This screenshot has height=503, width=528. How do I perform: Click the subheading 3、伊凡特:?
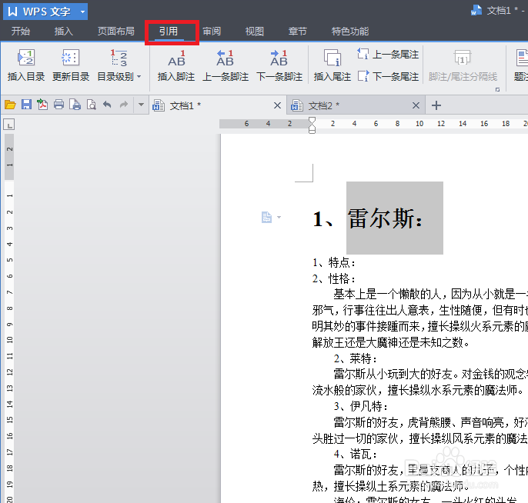360,406
